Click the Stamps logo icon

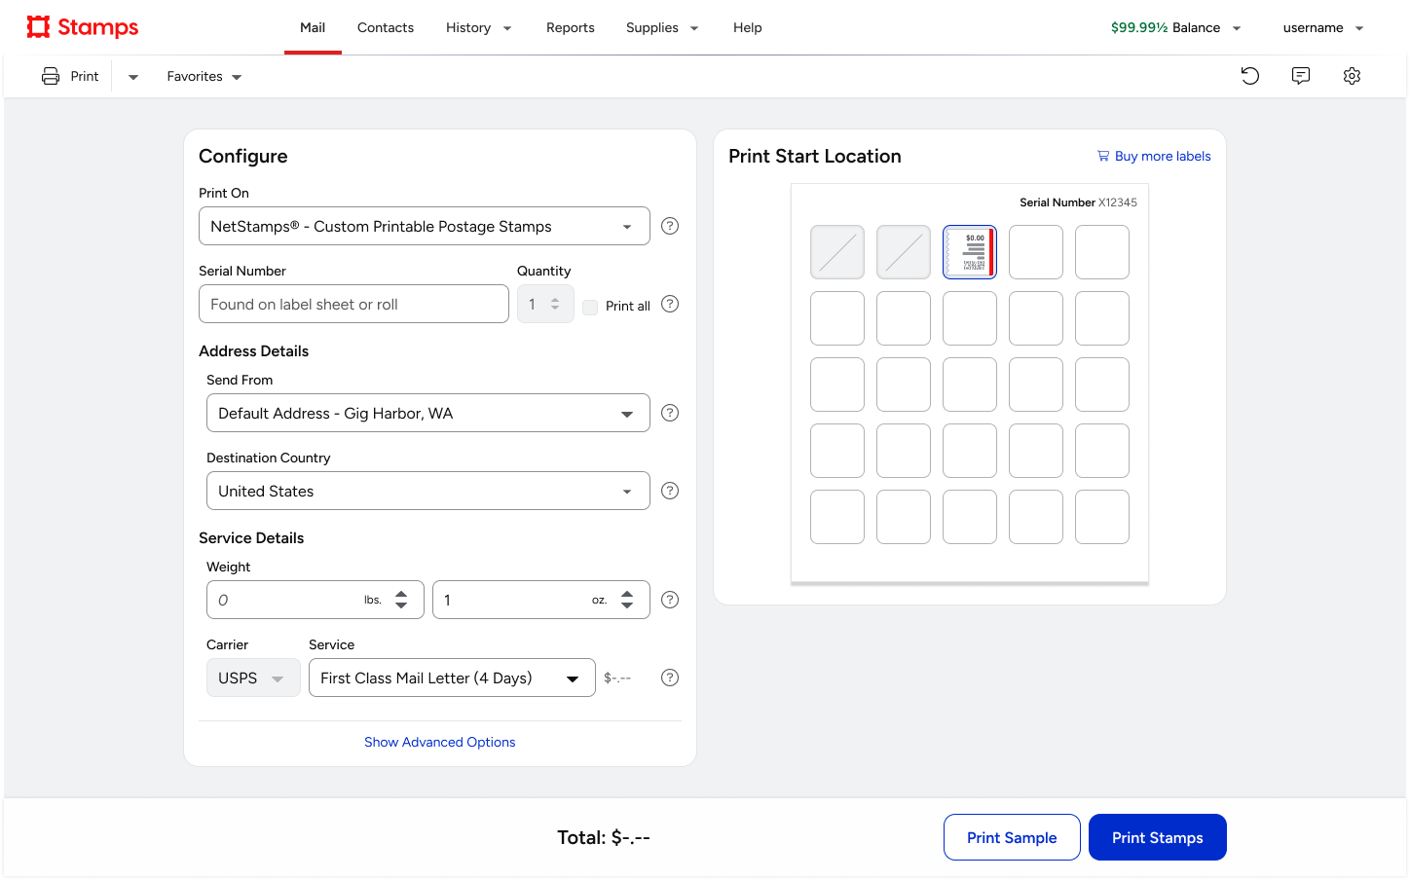[38, 27]
